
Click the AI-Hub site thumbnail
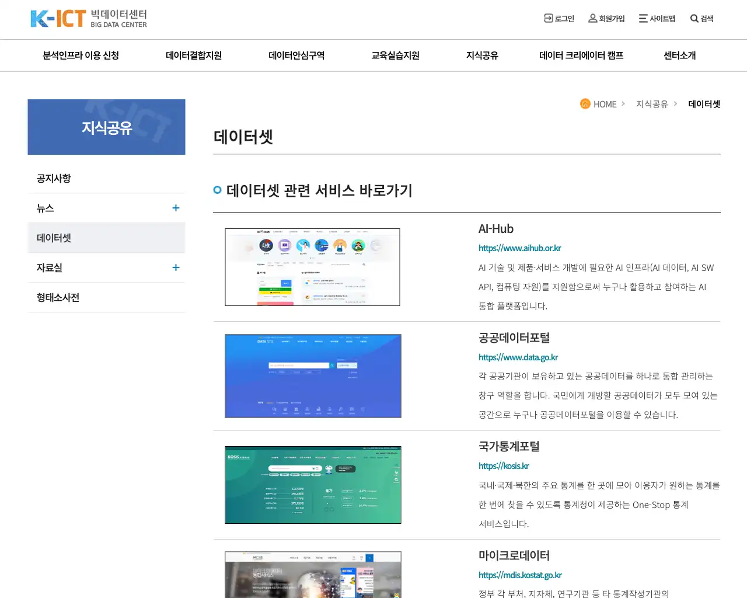tap(312, 267)
